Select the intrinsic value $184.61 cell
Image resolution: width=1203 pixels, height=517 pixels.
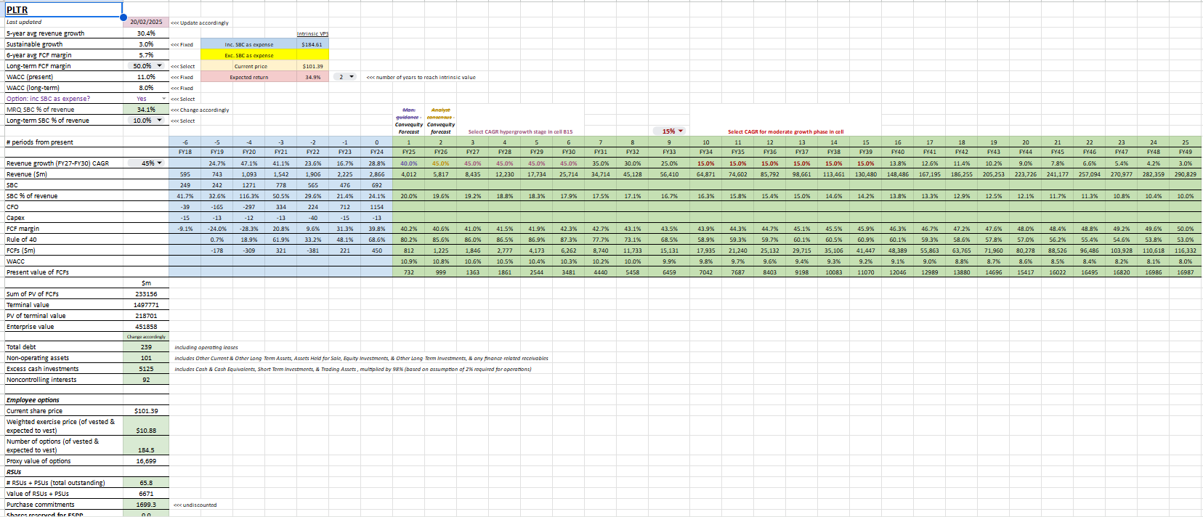pyautogui.click(x=312, y=44)
